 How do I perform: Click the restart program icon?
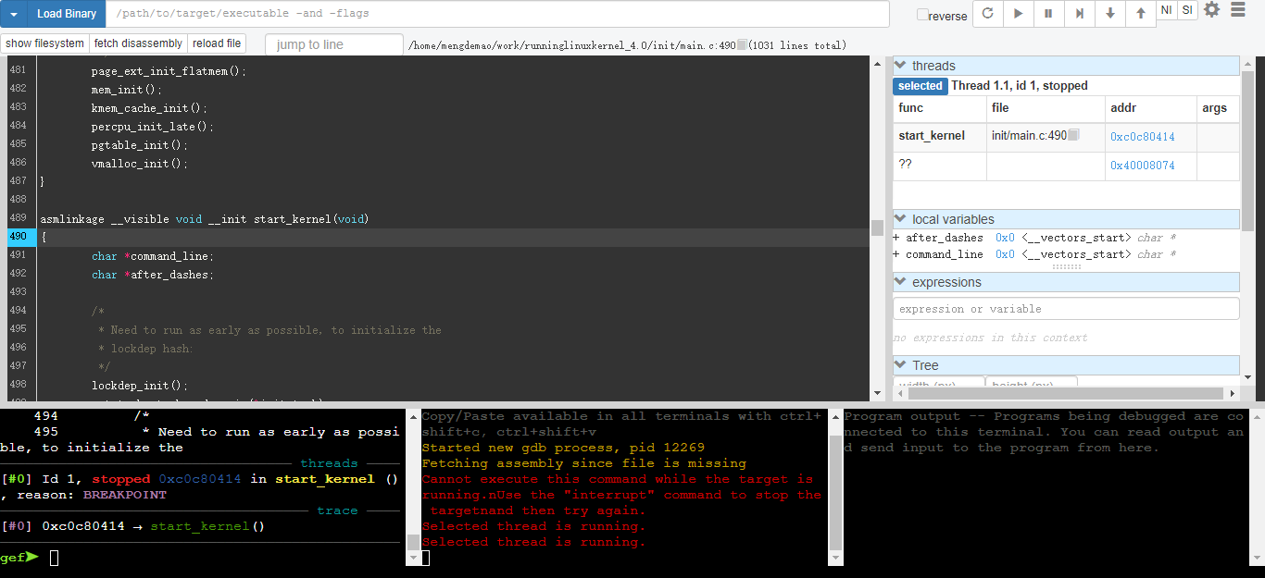(988, 14)
